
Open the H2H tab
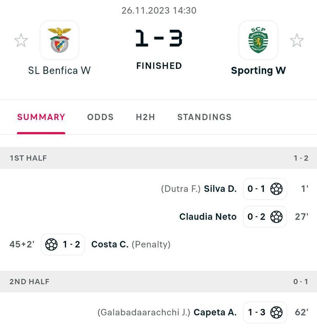[145, 117]
